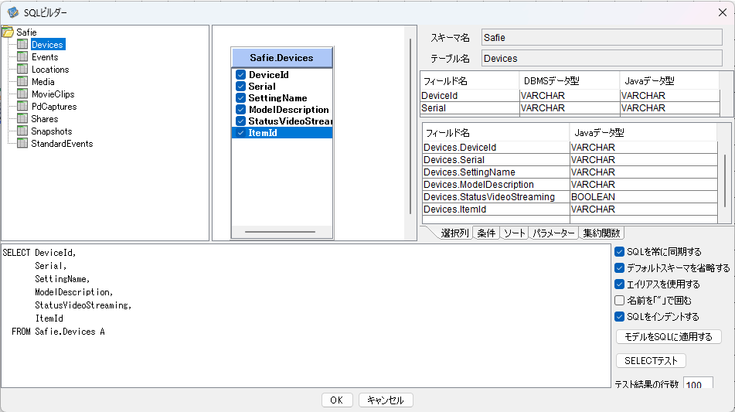Uncheck the StatusVideoStreaming column checkbox
The height and width of the screenshot is (412, 735).
(x=241, y=121)
